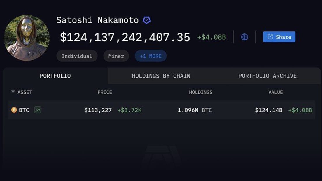The width and height of the screenshot is (322, 181).
Task: Click the orange Bitcoin coin icon
Action: 14,110
